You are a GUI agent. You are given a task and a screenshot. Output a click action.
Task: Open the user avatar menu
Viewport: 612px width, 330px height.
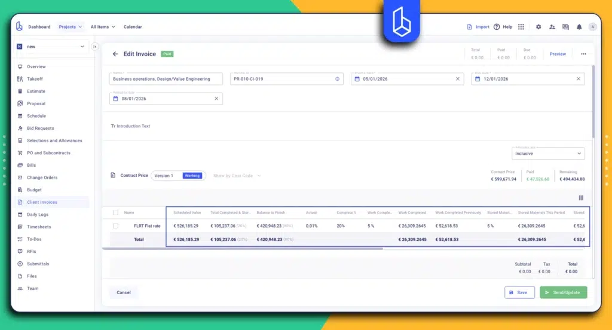593,27
